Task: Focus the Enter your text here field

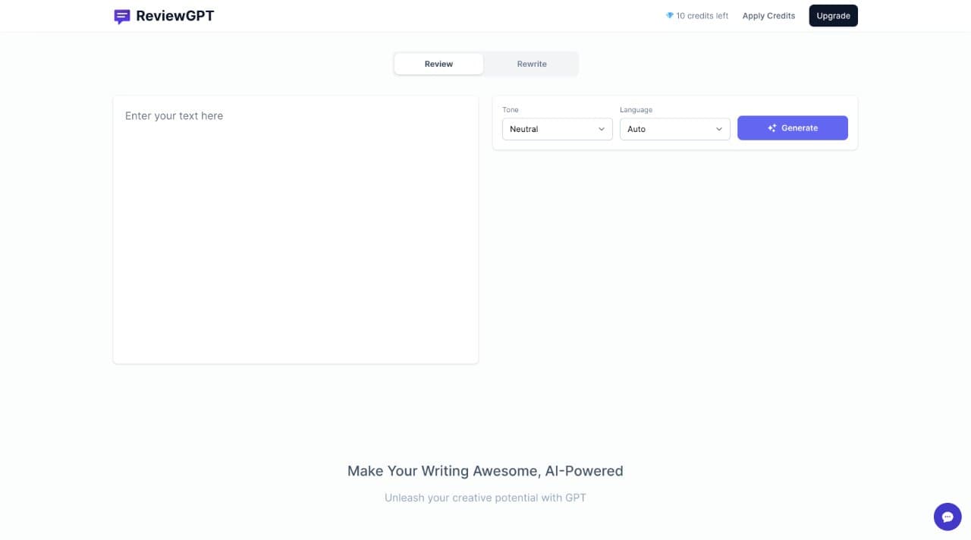Action: coord(296,230)
